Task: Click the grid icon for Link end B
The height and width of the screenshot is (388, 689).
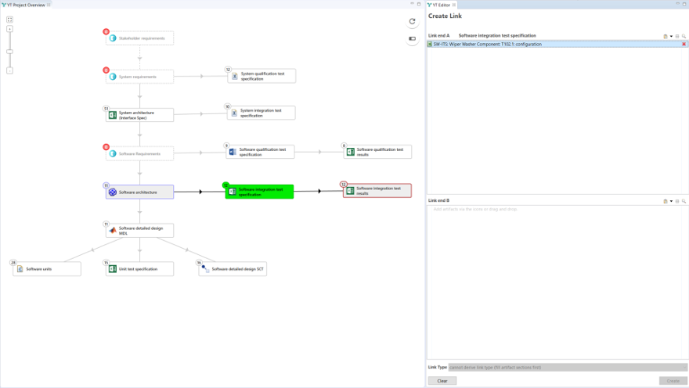Action: click(677, 202)
